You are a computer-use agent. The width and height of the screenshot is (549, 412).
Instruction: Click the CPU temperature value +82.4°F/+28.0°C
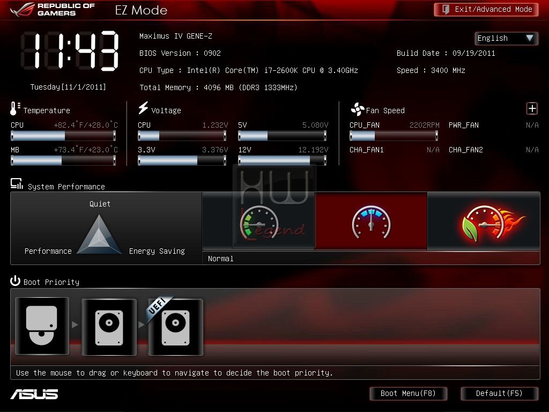pos(86,125)
